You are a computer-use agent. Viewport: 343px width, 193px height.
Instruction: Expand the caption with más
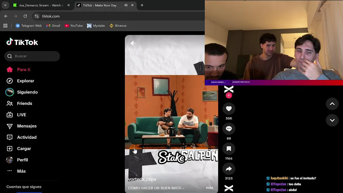[210, 188]
